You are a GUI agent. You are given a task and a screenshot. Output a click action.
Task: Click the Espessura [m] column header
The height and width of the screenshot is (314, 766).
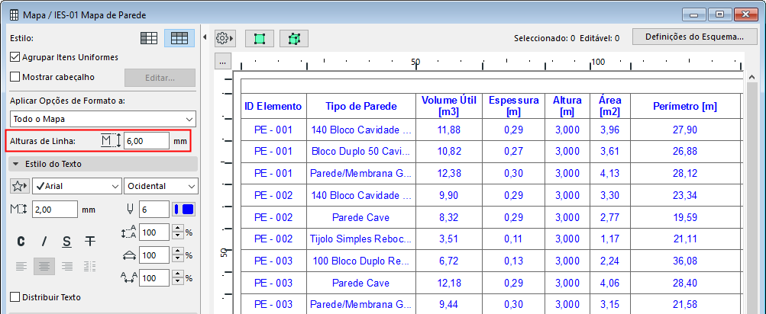tap(513, 106)
